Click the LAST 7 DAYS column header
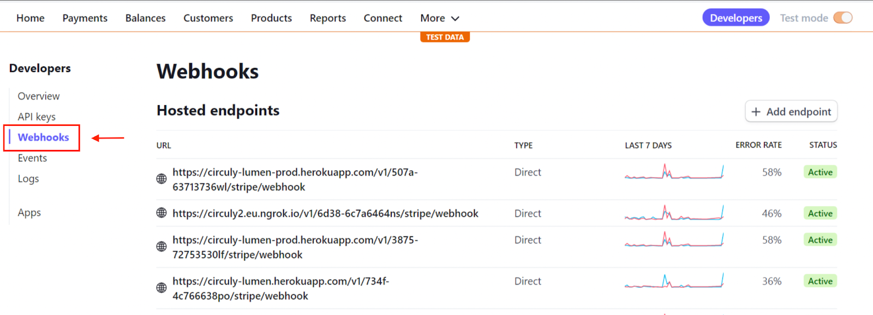This screenshot has height=315, width=873. [648, 146]
